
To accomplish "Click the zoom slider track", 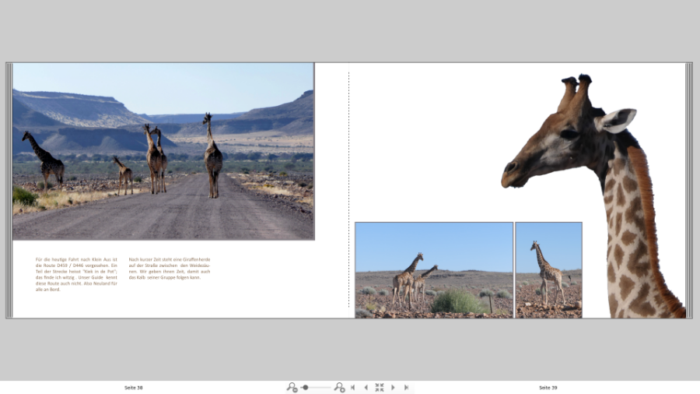I will click(320, 387).
